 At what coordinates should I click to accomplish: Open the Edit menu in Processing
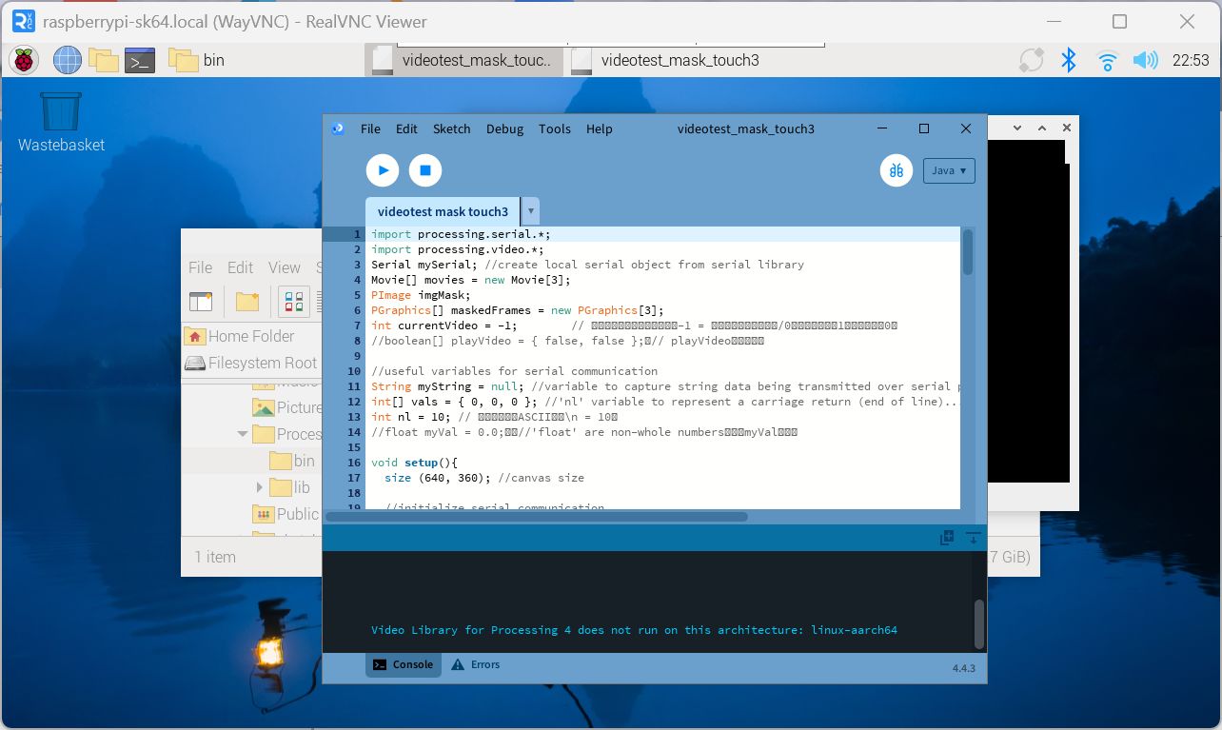406,128
